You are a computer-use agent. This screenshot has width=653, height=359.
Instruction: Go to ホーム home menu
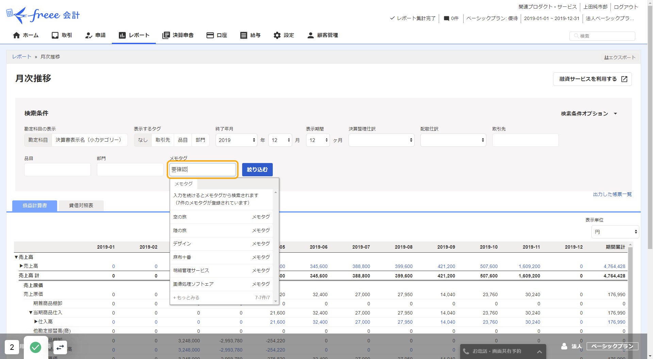[26, 35]
